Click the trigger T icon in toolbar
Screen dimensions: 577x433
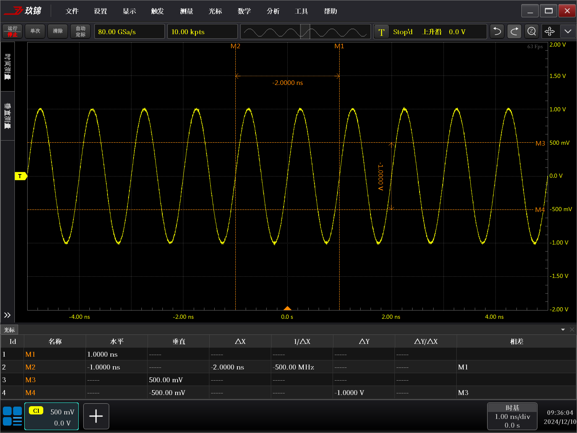pos(381,32)
